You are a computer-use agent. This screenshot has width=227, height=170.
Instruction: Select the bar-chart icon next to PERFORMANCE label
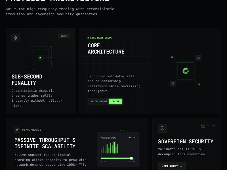coord(17,129)
